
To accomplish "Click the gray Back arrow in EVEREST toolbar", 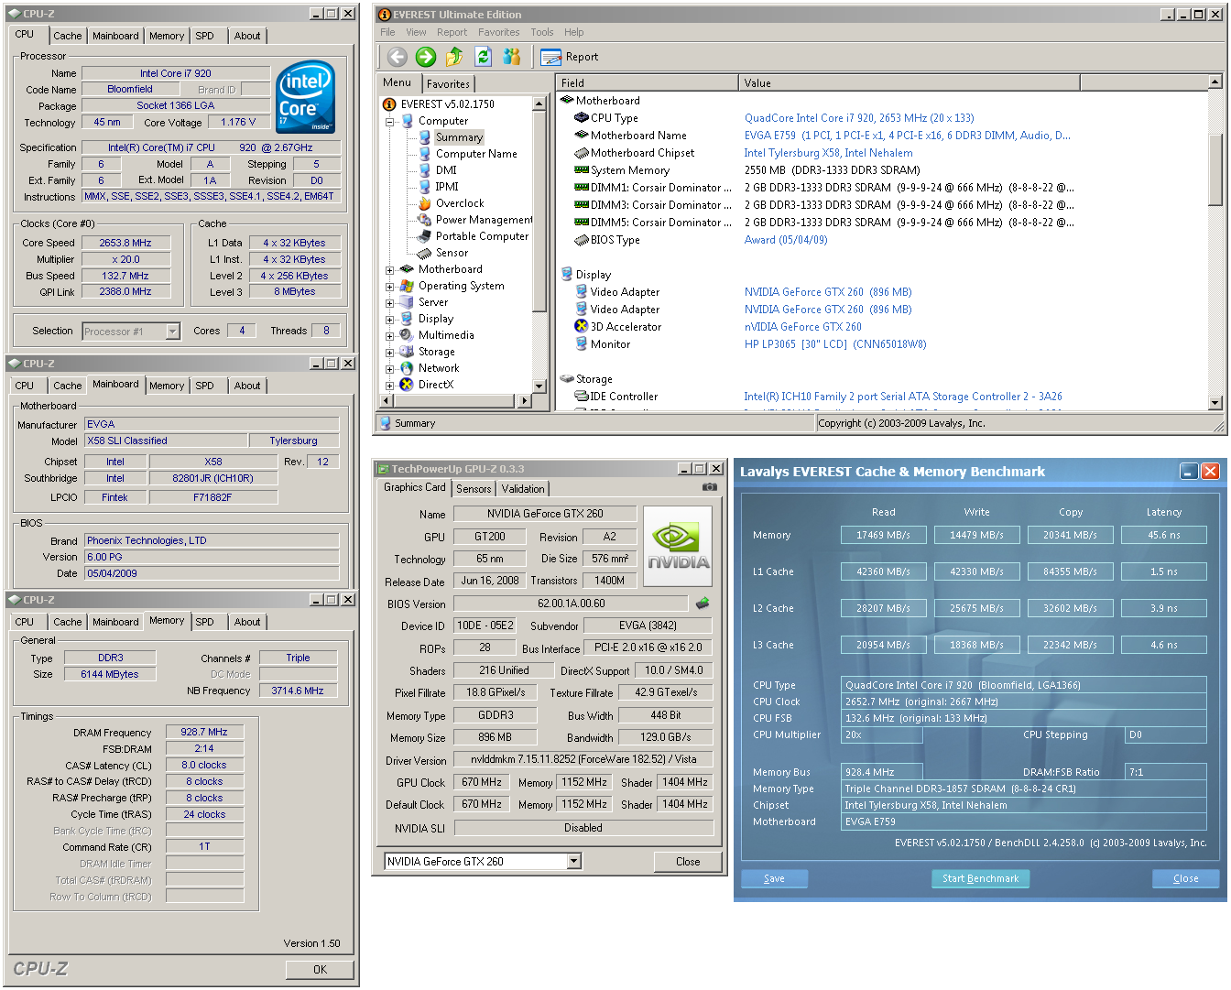I will 397,57.
